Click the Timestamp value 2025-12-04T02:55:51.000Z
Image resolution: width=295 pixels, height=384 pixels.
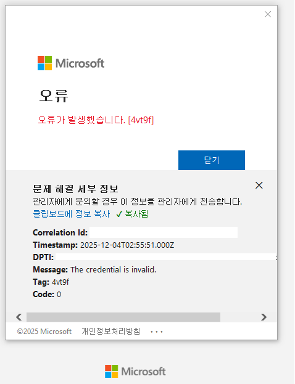(127, 245)
